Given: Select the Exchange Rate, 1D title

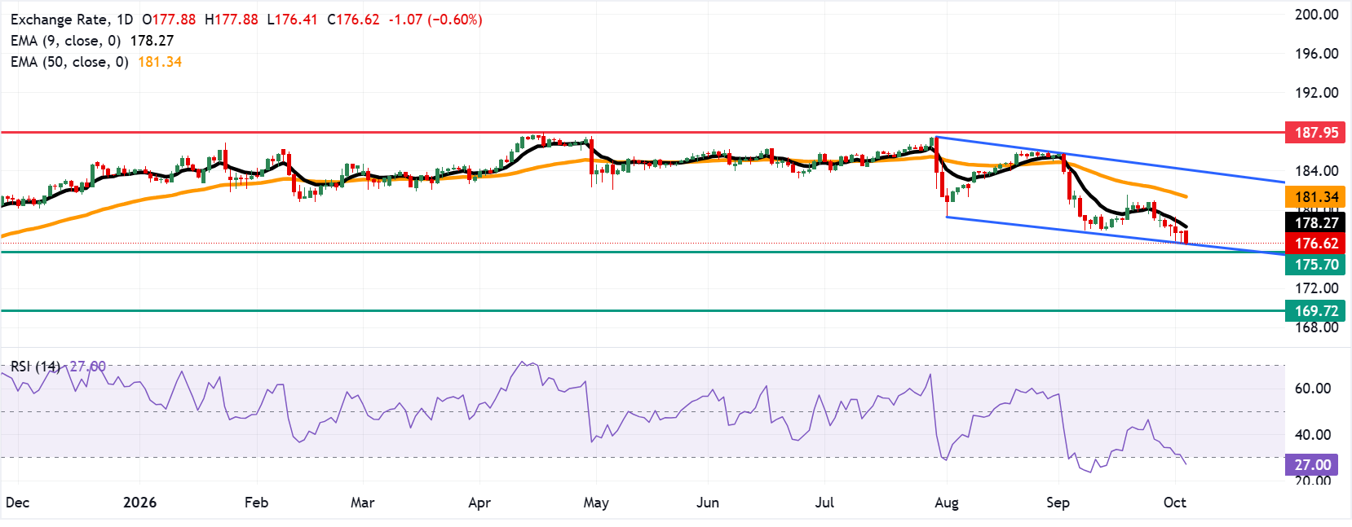Looking at the screenshot, I should (71, 20).
